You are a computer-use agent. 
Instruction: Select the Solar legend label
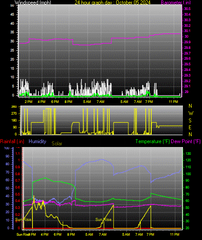tap(57, 144)
